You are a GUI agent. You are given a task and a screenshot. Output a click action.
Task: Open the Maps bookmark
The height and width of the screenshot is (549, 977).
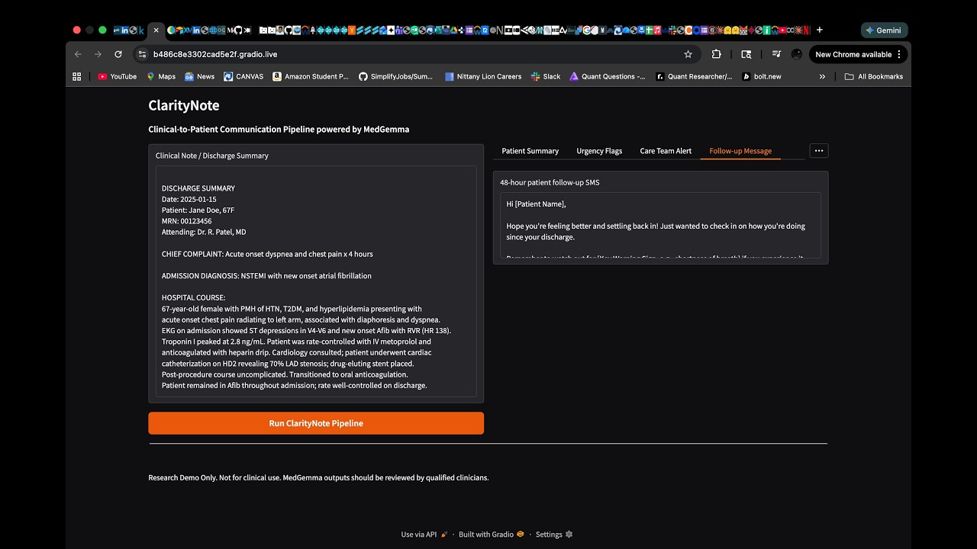(161, 76)
